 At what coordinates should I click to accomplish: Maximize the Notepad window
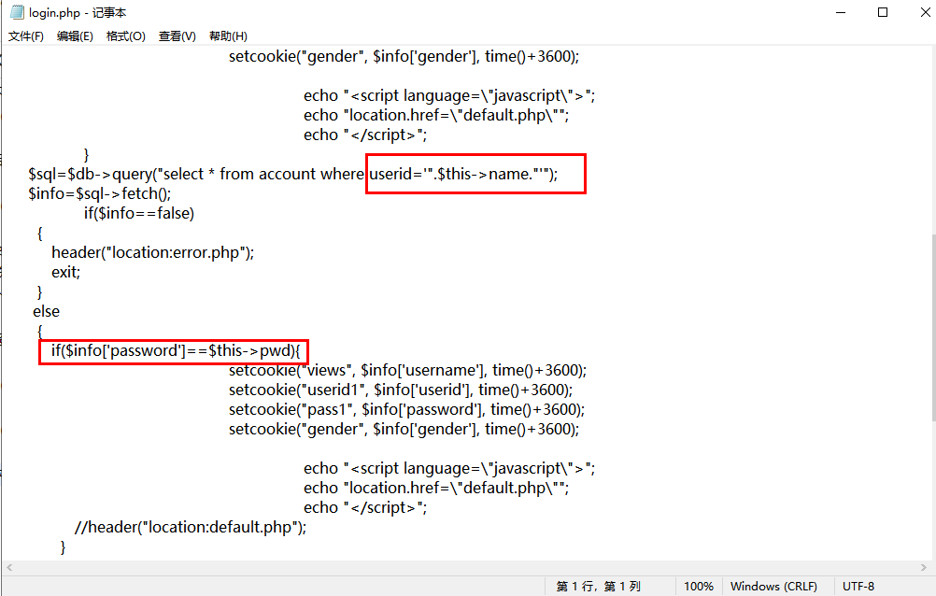[883, 12]
